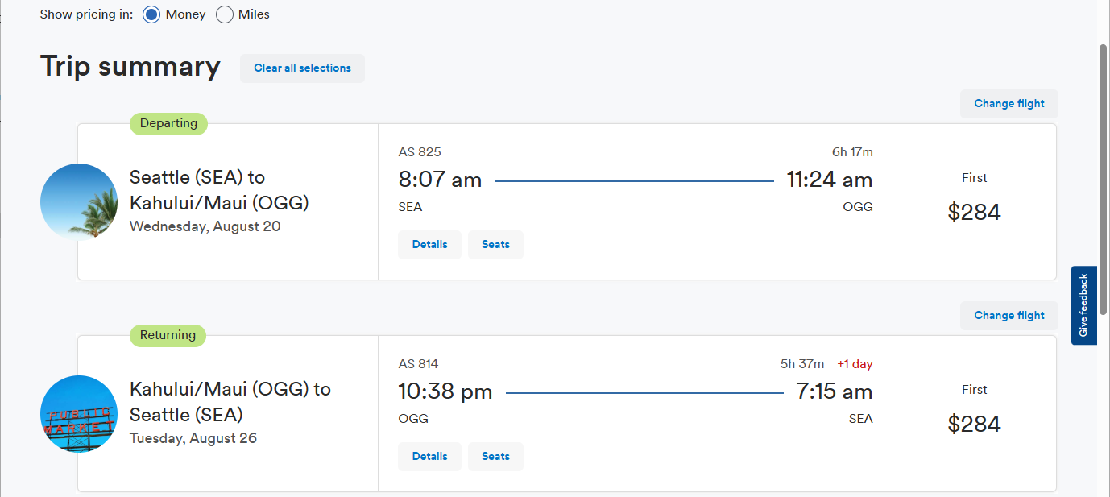
Task: View Seats for flight AS 825
Action: click(495, 245)
